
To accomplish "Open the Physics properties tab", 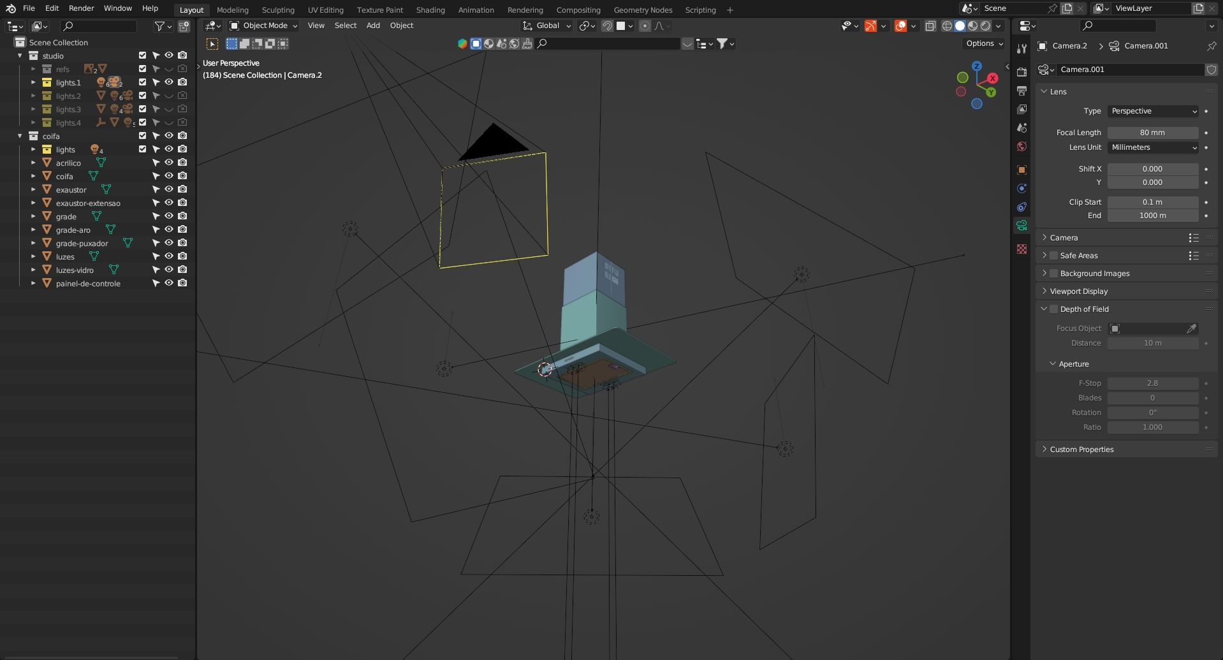I will coord(1022,188).
